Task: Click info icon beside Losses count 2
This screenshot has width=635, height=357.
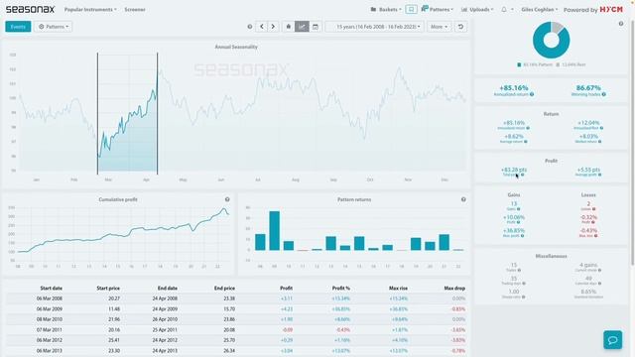Action: (x=594, y=209)
